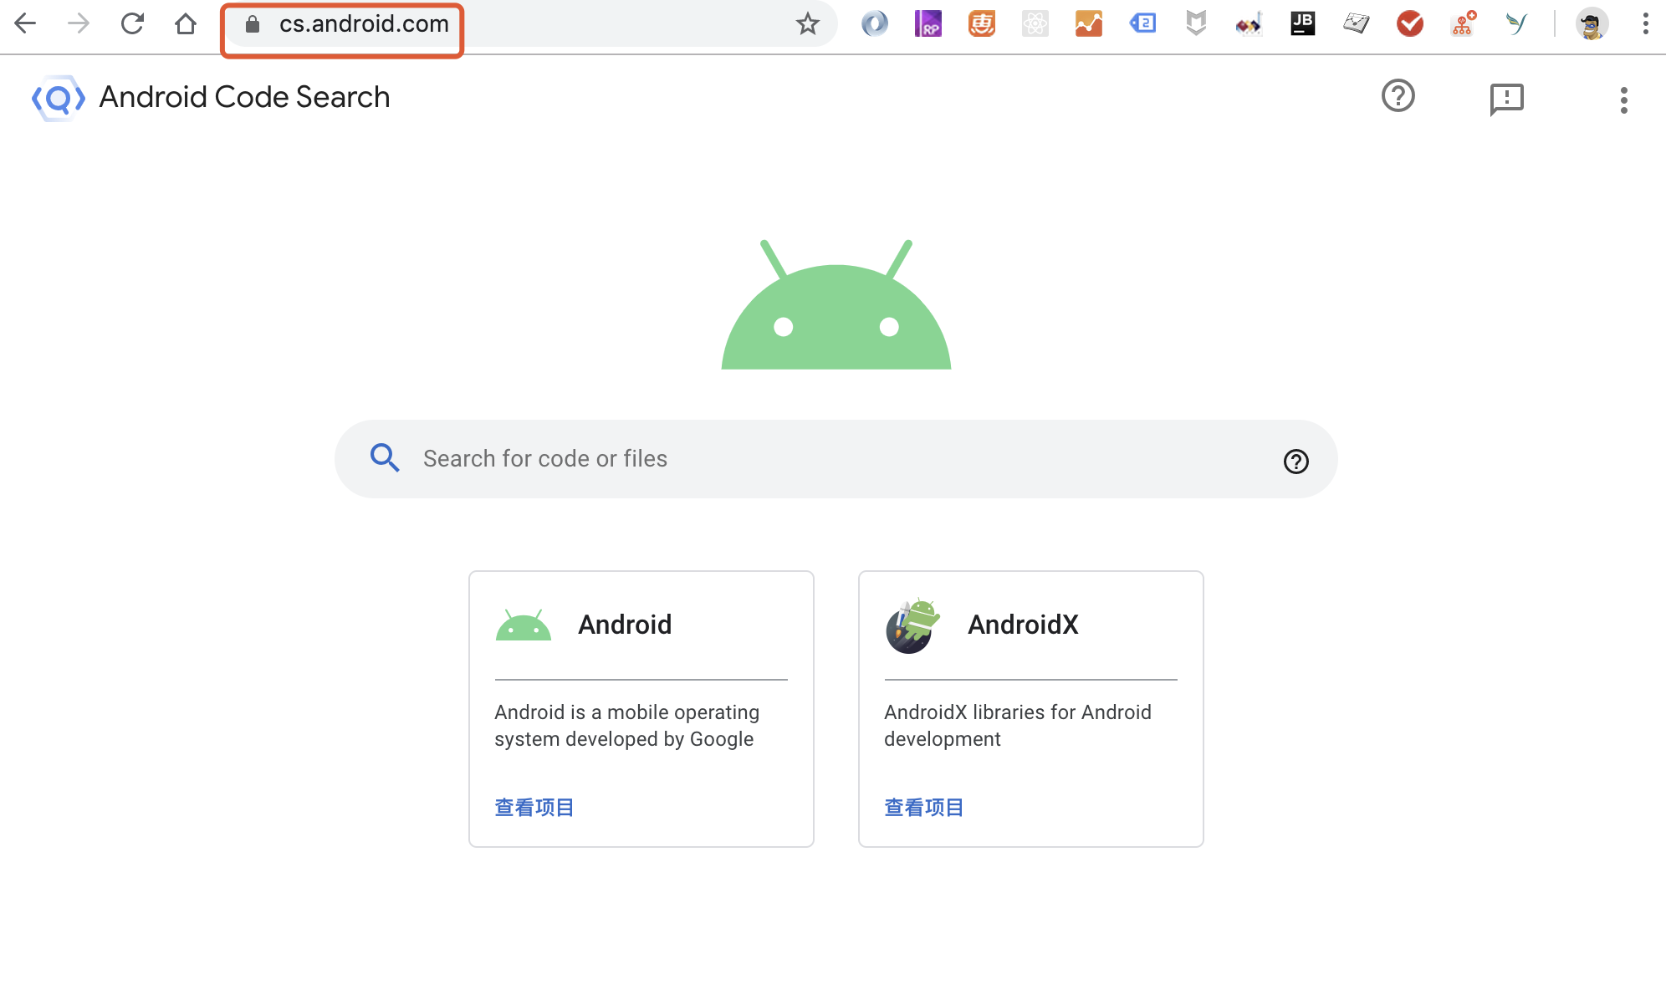Click the Android Code Search logo
The height and width of the screenshot is (1000, 1666).
tap(59, 98)
